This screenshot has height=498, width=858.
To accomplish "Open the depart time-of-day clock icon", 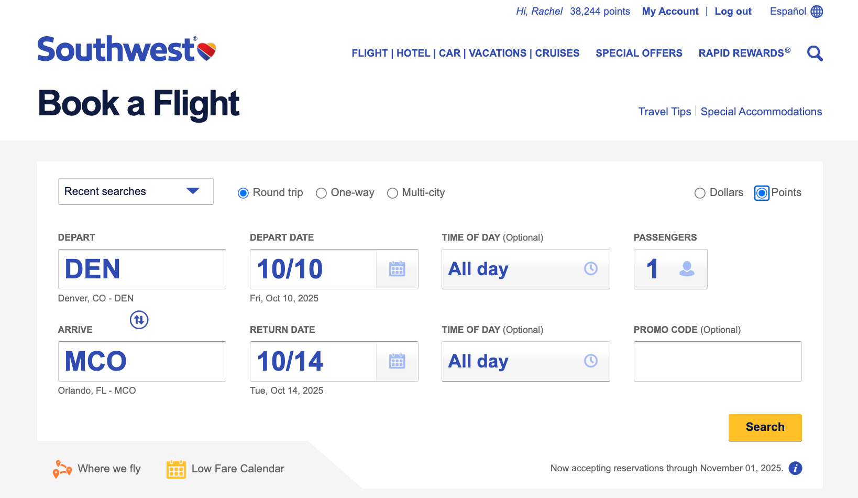I will click(591, 269).
